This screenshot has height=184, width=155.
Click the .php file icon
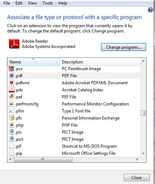coord(12,125)
